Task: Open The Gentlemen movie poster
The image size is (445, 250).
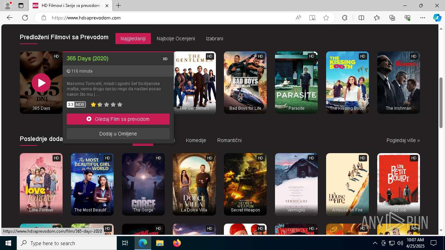Action: (x=194, y=83)
